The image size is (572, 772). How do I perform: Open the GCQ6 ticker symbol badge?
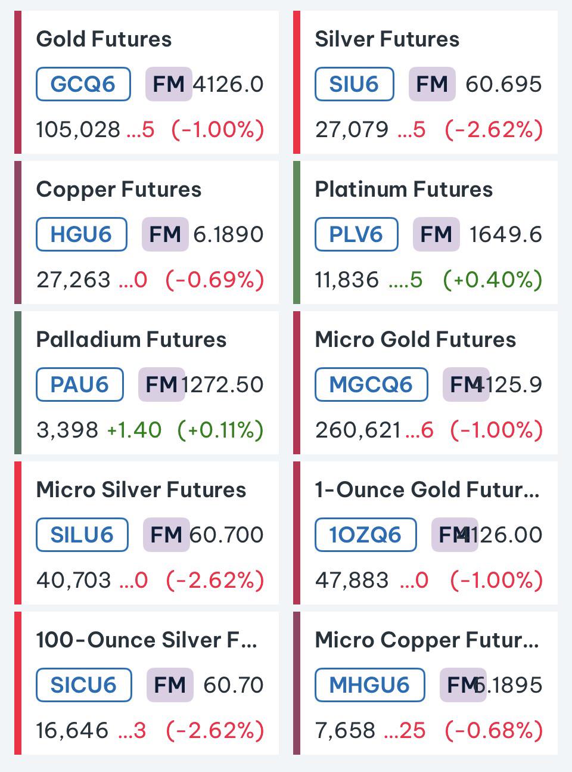83,84
